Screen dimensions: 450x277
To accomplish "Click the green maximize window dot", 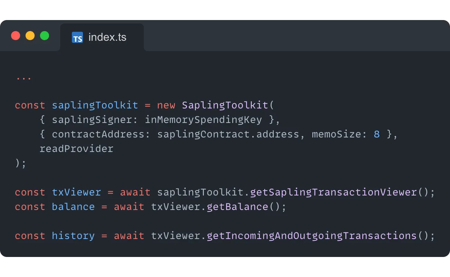I will tap(45, 36).
